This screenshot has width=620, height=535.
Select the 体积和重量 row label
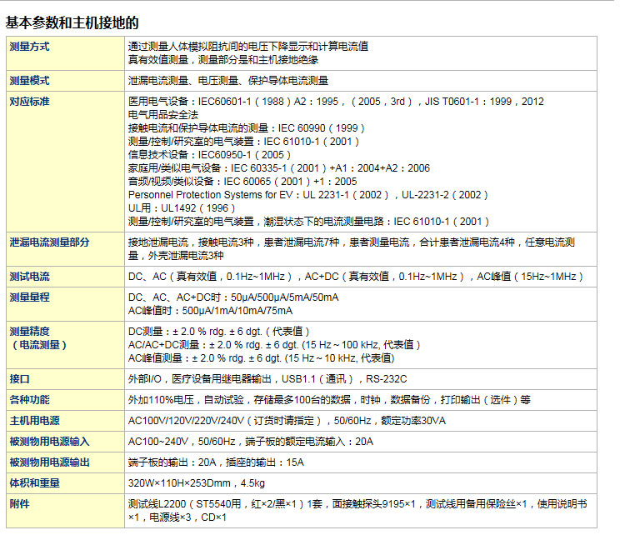pyautogui.click(x=34, y=482)
